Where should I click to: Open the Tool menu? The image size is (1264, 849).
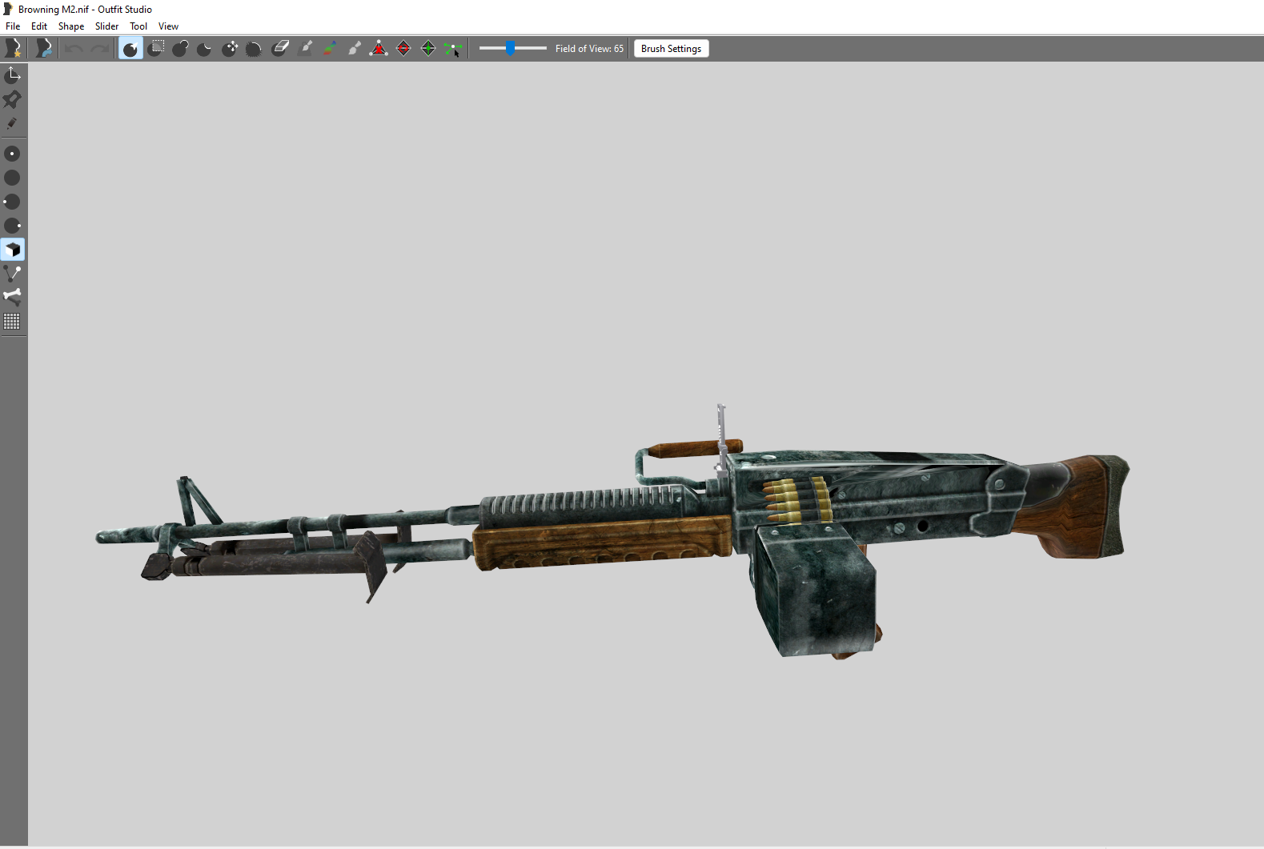[138, 26]
